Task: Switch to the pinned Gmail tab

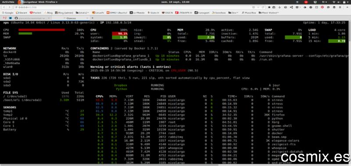Action: tap(5, 18)
